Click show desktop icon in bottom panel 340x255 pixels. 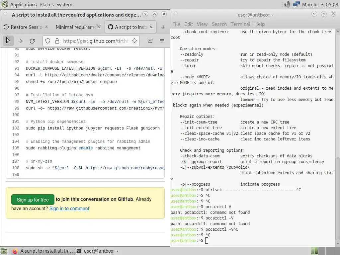4,251
